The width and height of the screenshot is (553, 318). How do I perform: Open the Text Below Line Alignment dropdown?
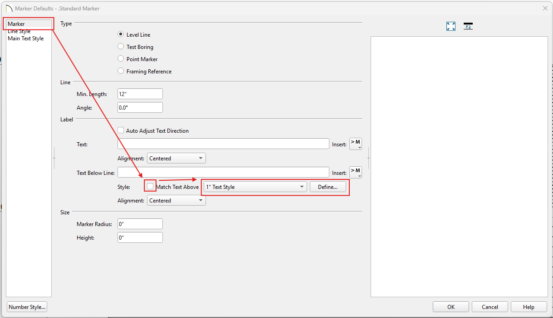(176, 200)
